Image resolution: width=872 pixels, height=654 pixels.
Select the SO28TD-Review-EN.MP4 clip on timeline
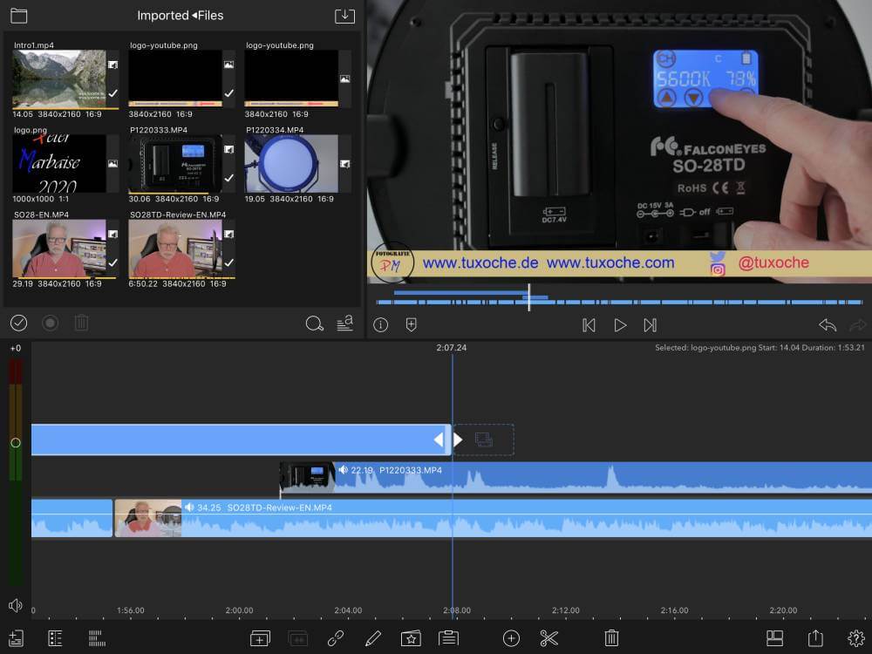[493, 518]
